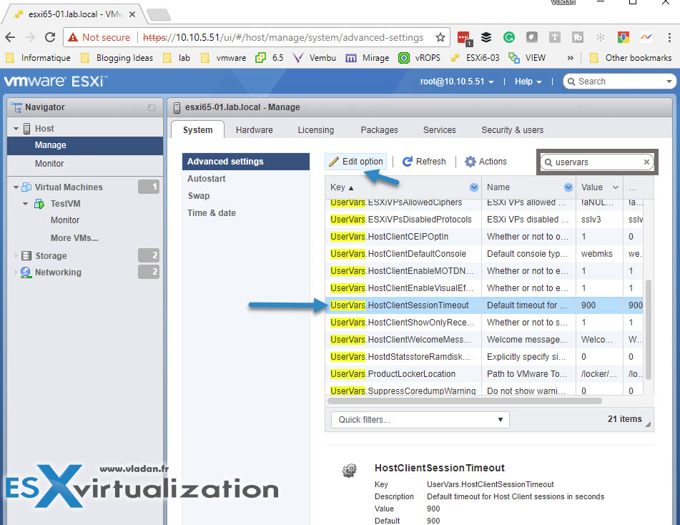Switch to the Services tab

click(x=439, y=129)
